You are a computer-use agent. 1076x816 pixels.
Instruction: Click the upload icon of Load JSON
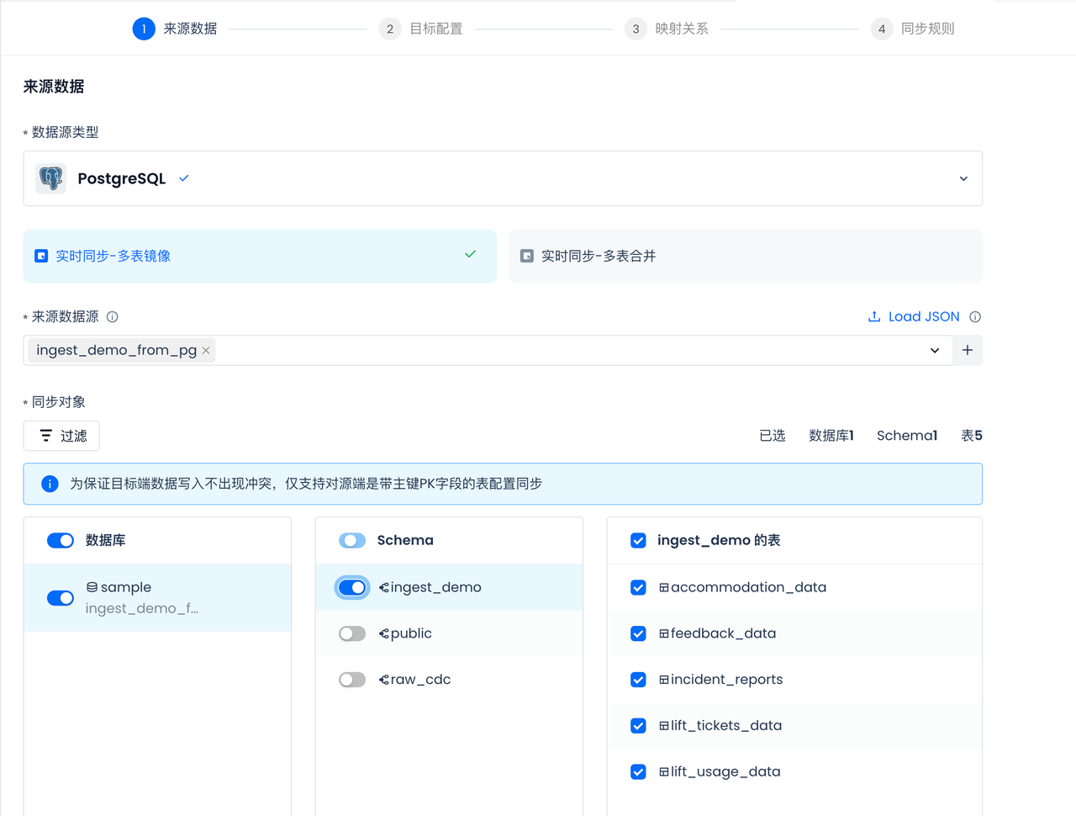[x=874, y=317]
